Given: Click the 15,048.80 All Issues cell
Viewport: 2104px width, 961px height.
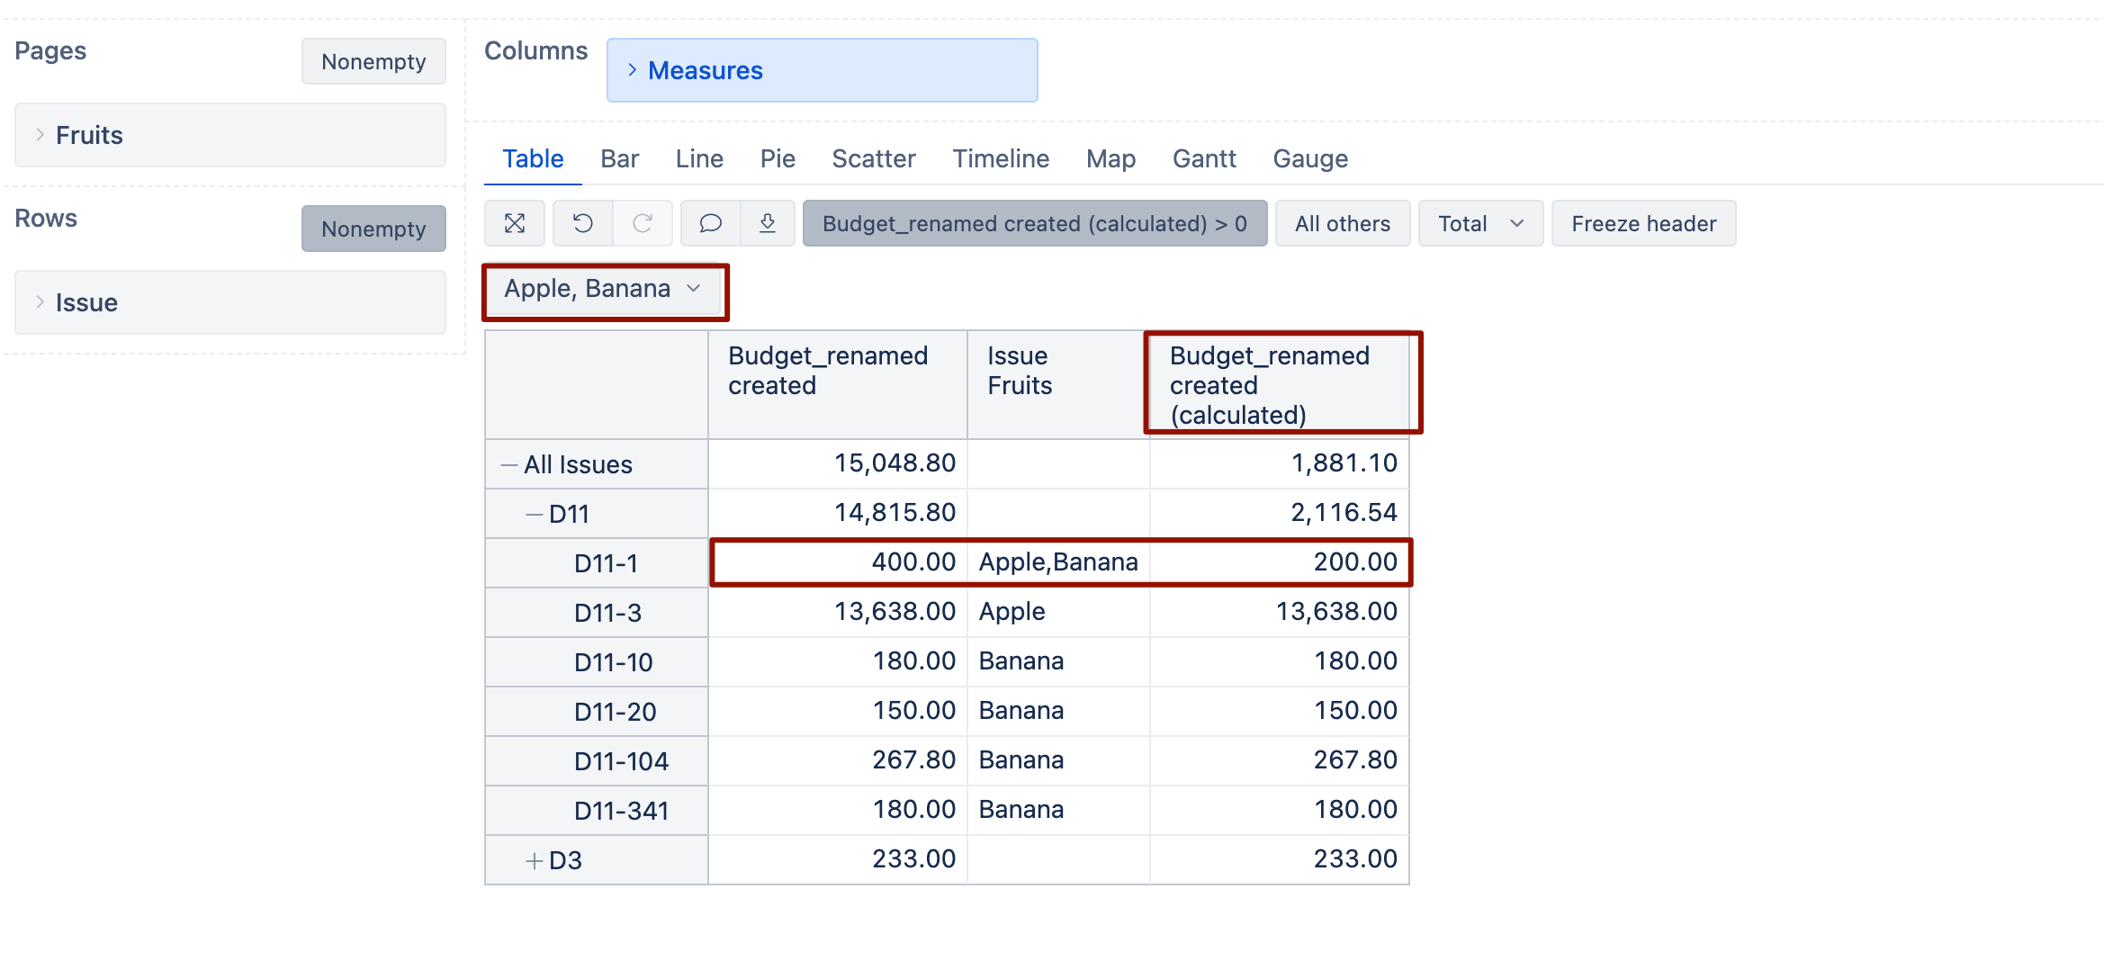Looking at the screenshot, I should (x=838, y=463).
